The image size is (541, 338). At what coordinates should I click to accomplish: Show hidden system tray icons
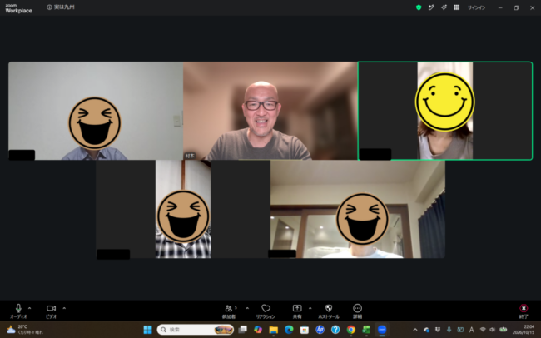pos(415,330)
